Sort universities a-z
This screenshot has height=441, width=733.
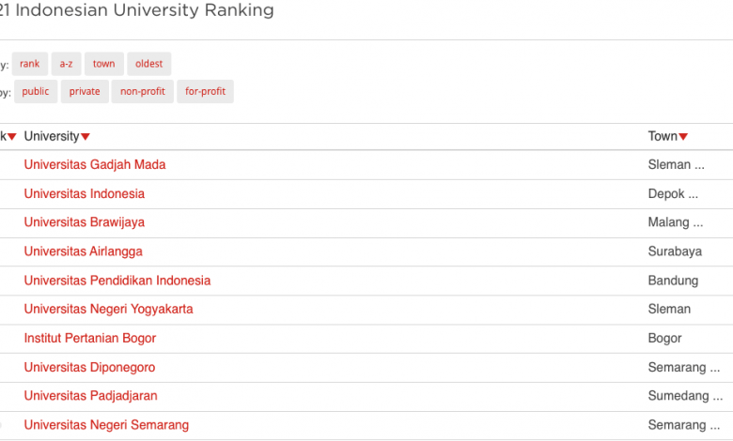coord(66,64)
